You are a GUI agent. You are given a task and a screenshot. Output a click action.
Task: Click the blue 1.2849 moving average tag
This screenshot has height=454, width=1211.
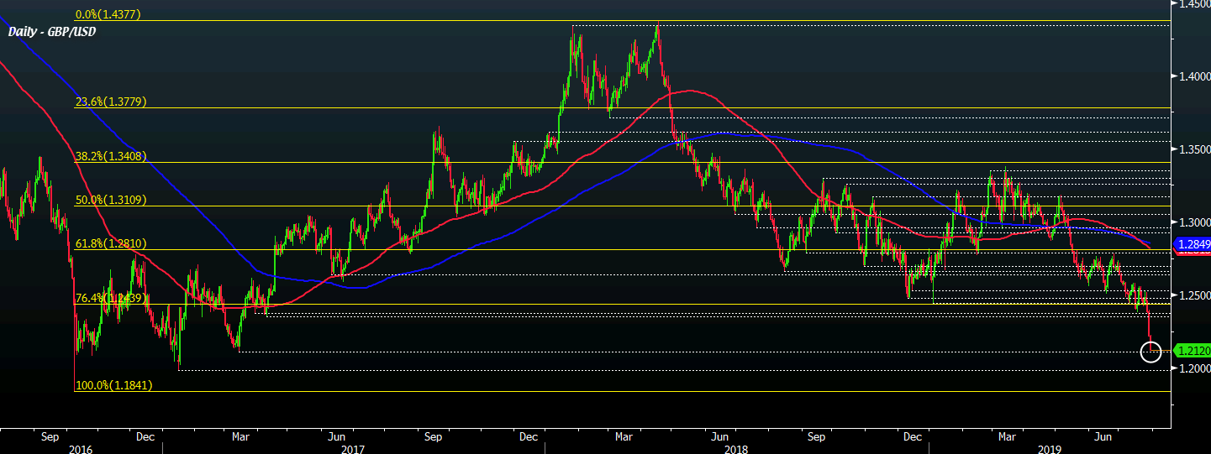click(1193, 245)
